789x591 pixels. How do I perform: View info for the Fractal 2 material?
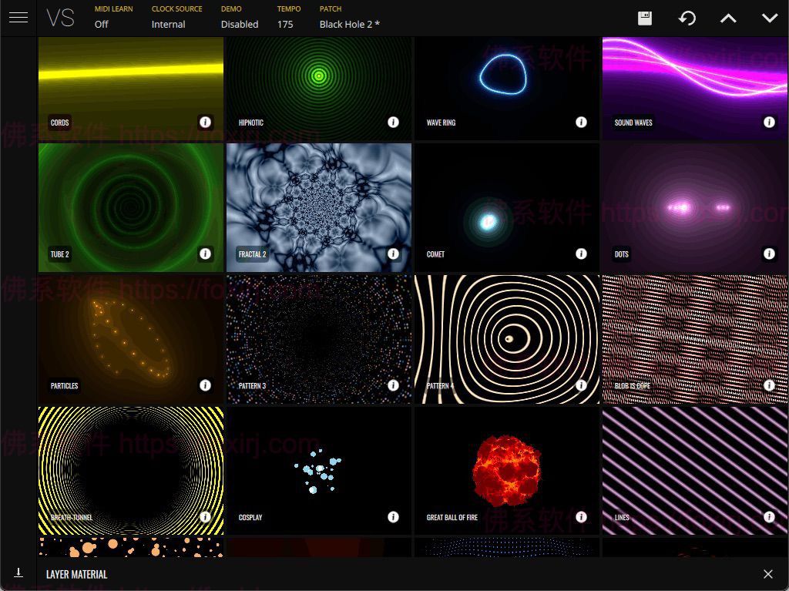coord(394,253)
